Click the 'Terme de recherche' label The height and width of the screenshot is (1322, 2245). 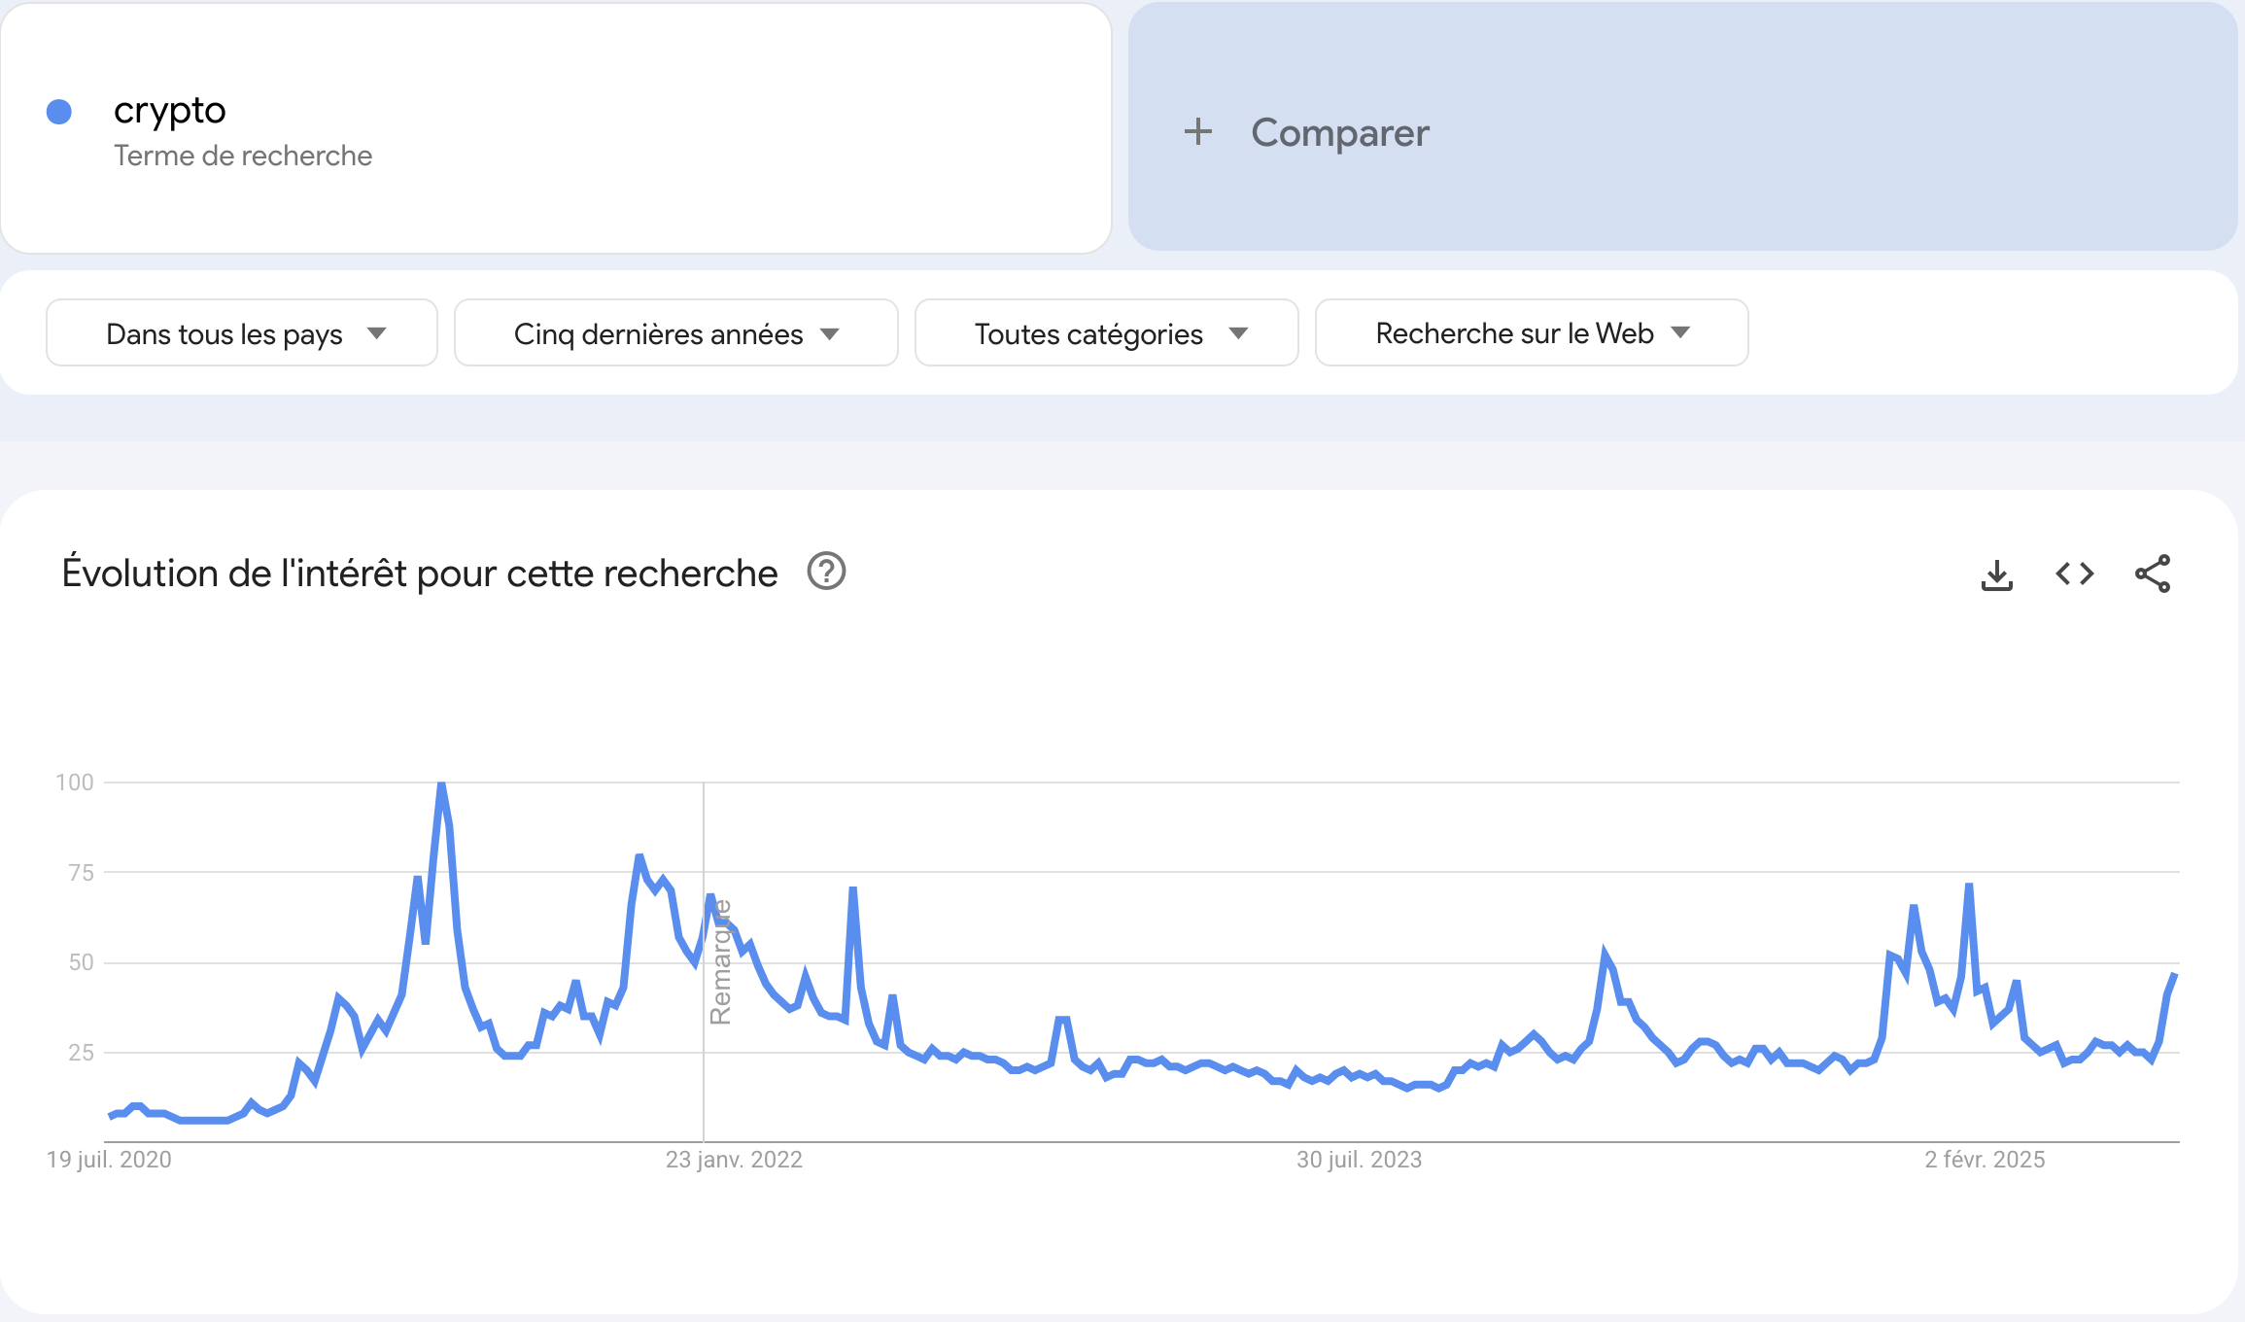241,155
